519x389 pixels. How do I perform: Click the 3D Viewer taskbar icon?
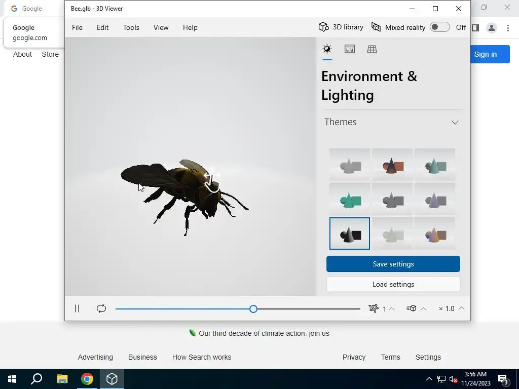click(112, 379)
